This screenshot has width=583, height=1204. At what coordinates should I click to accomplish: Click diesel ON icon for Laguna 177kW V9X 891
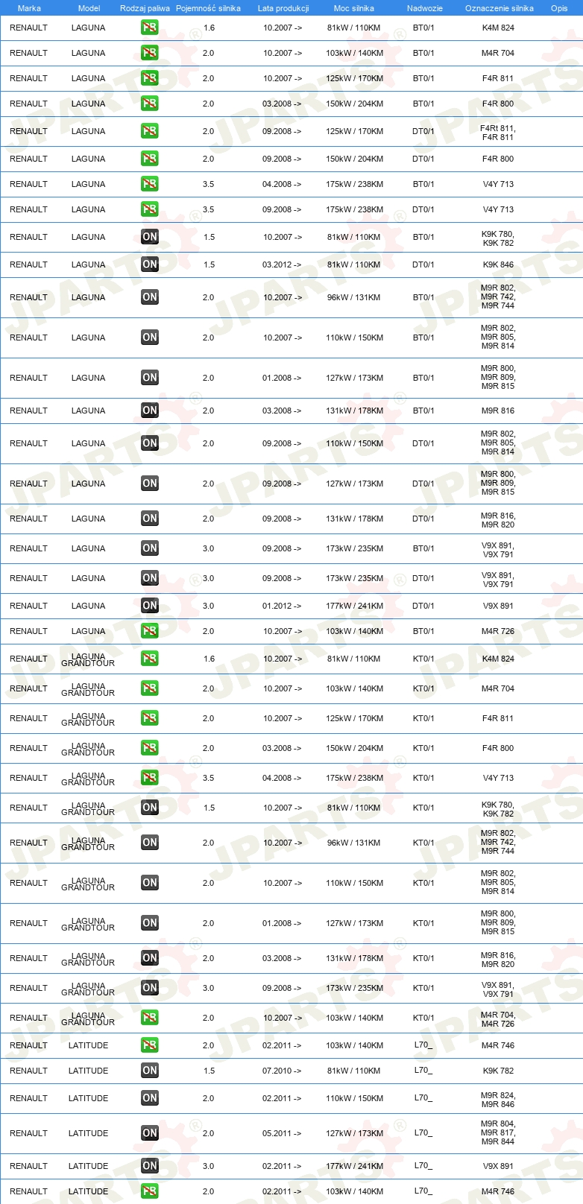150,606
